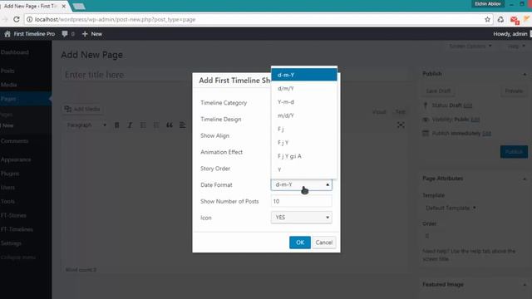Pick Y-m-d date format option
The image size is (532, 299).
(x=304, y=102)
